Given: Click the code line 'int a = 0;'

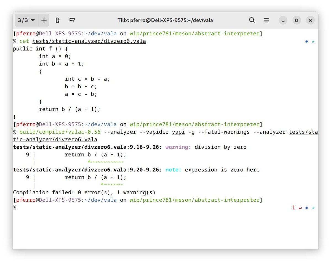Looking at the screenshot, I should 55,56.
